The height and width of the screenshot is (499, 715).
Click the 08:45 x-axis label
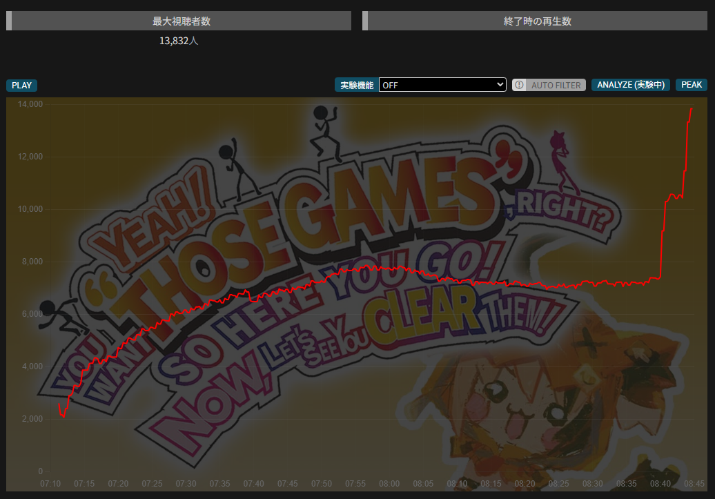pyautogui.click(x=694, y=484)
